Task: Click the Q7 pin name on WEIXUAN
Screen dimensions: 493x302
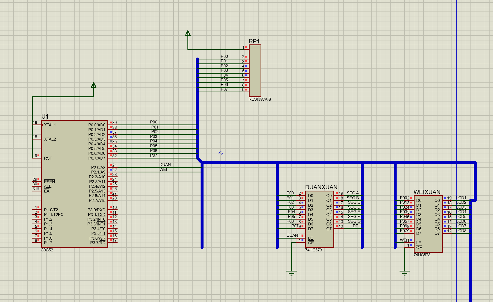Action: [x=437, y=233]
